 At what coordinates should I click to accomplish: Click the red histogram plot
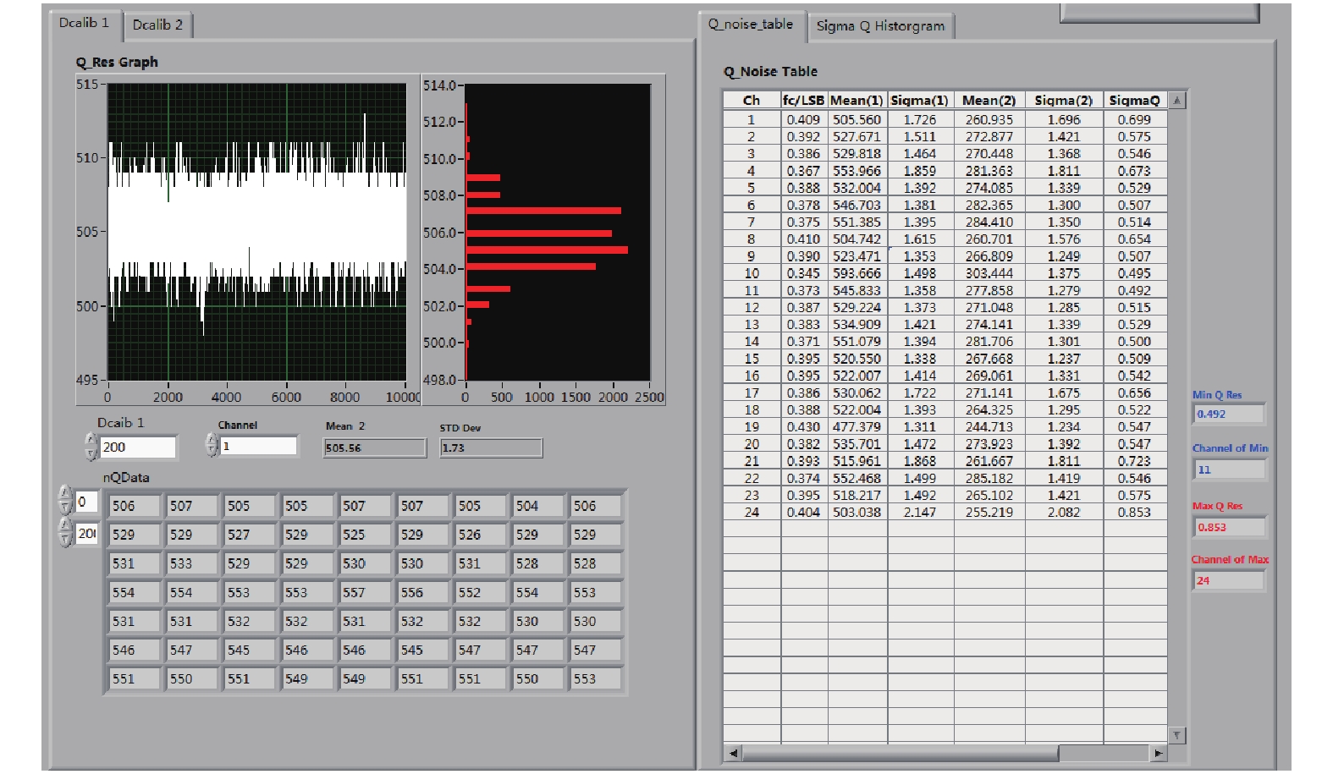coord(558,232)
